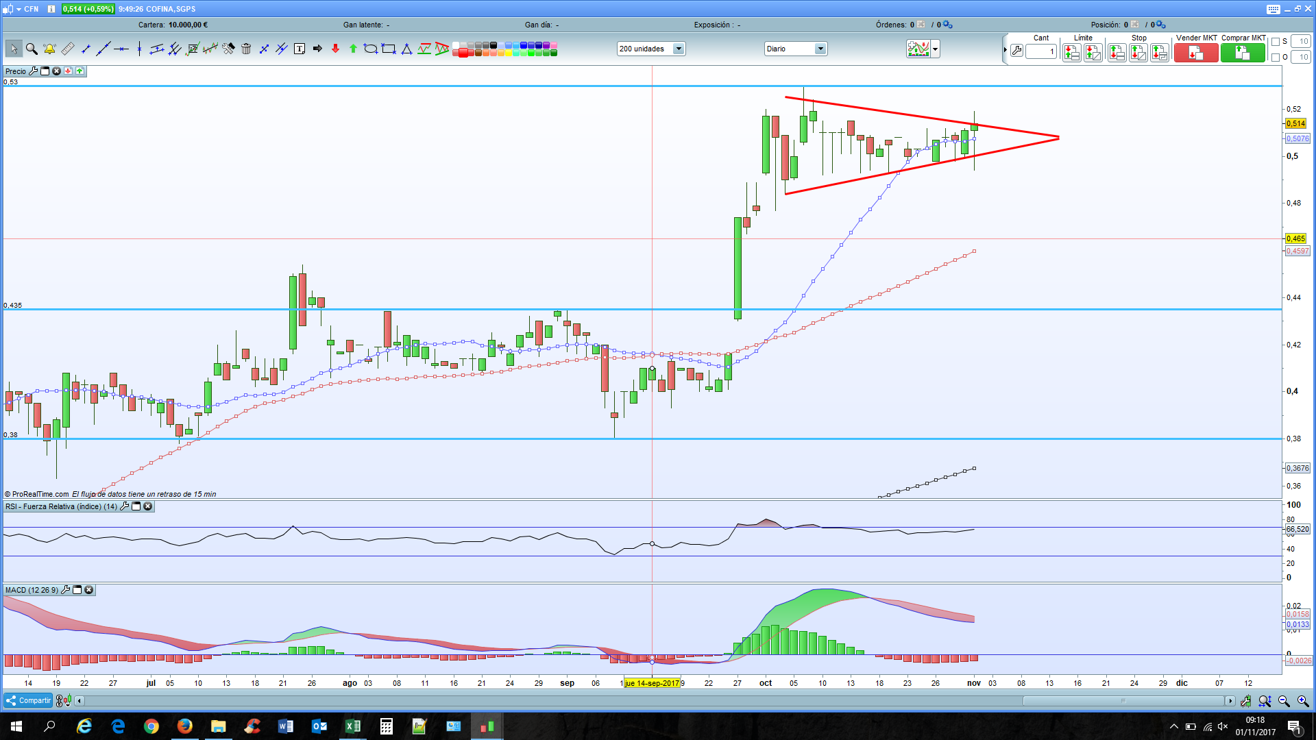Viewport: 1316px width, 740px height.
Task: Open Excel from the Windows taskbar
Action: (352, 726)
